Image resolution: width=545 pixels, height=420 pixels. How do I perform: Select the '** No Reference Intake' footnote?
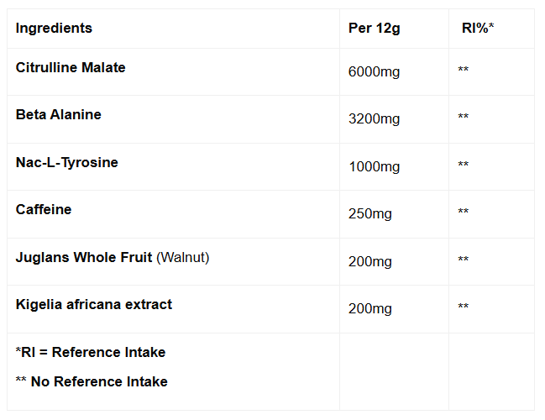point(92,381)
